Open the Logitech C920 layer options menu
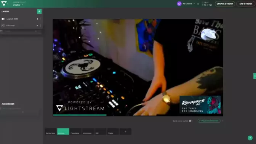The image size is (256, 144). point(41,19)
